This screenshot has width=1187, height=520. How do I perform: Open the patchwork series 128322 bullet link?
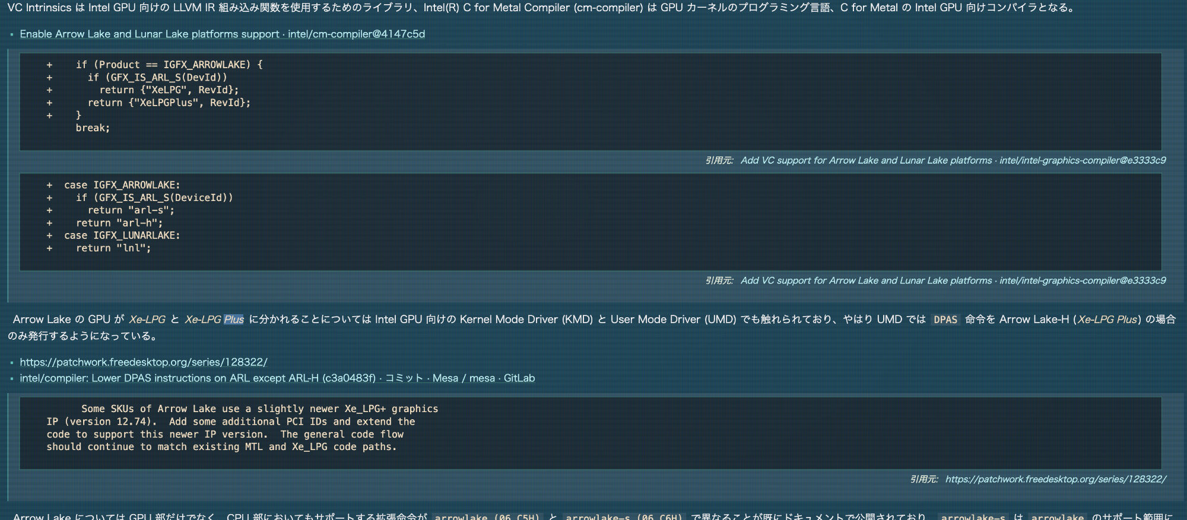[143, 362]
